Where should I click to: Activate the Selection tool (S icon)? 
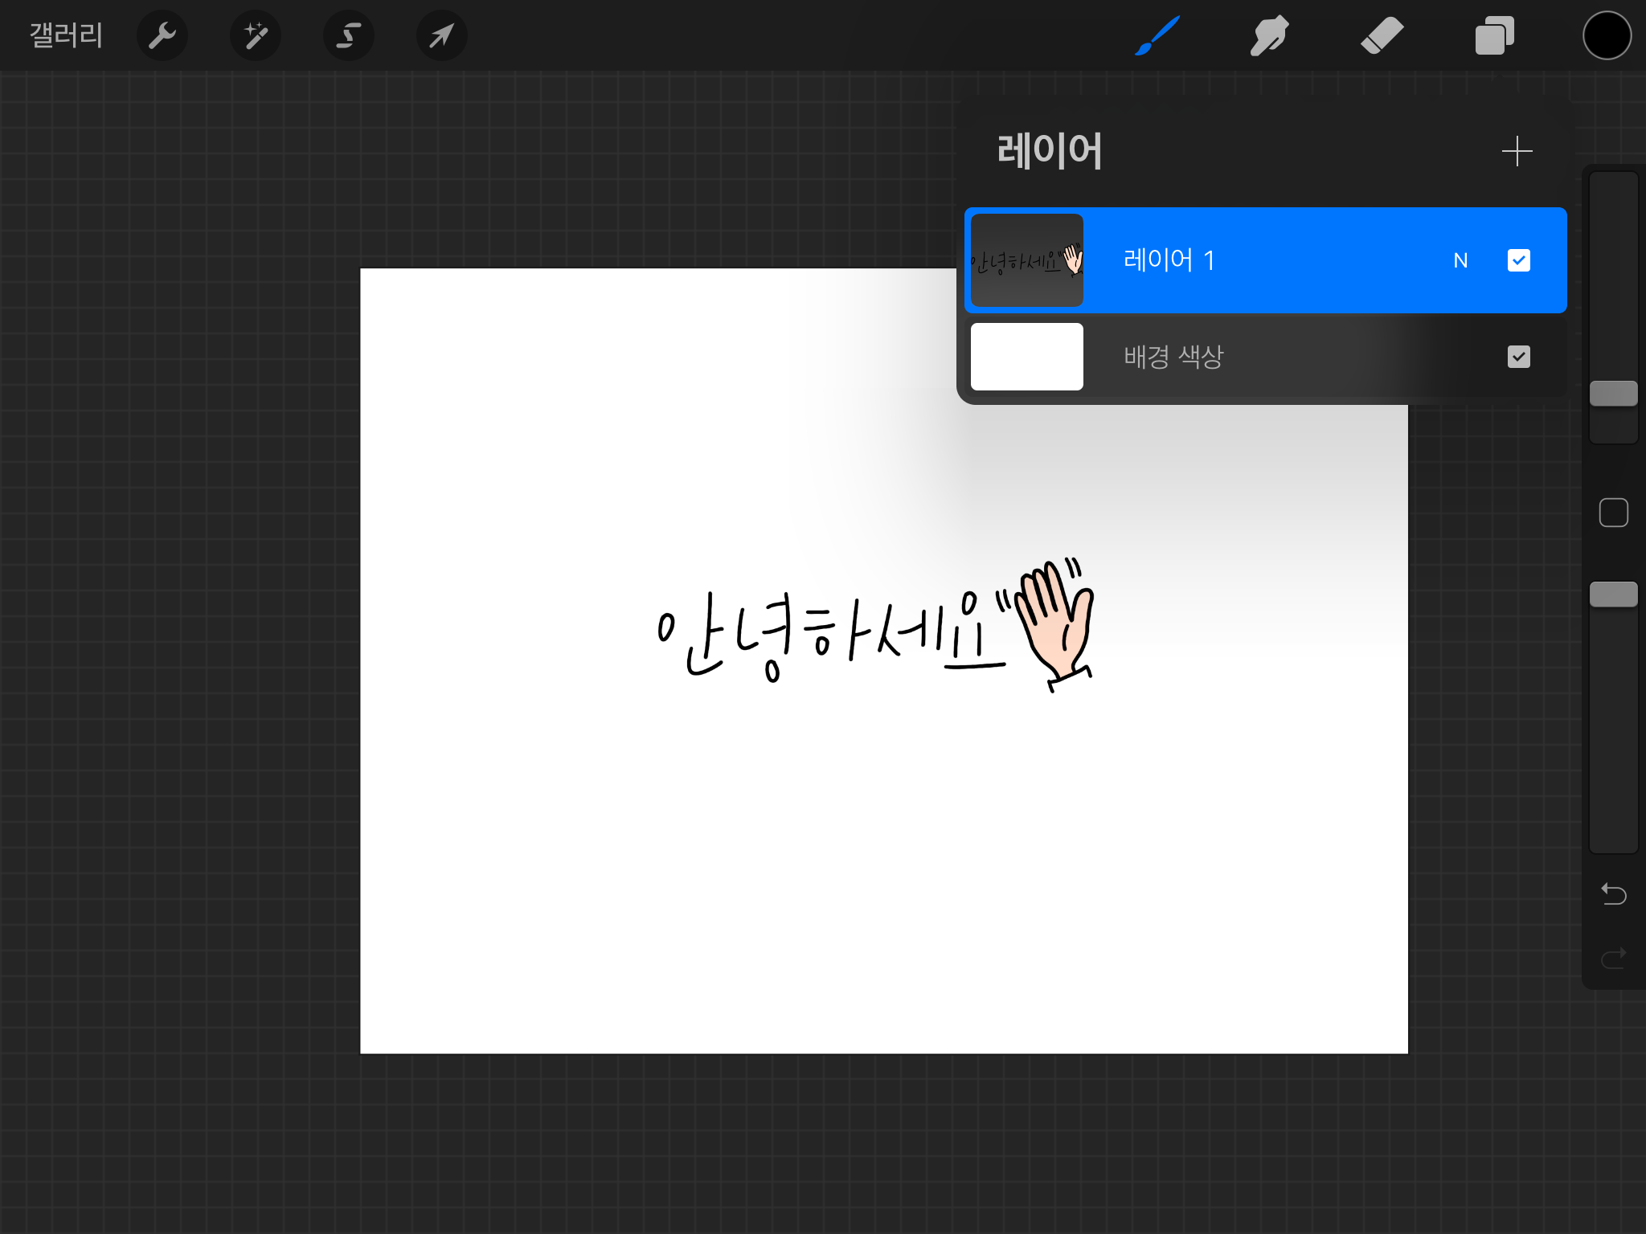[x=349, y=35]
